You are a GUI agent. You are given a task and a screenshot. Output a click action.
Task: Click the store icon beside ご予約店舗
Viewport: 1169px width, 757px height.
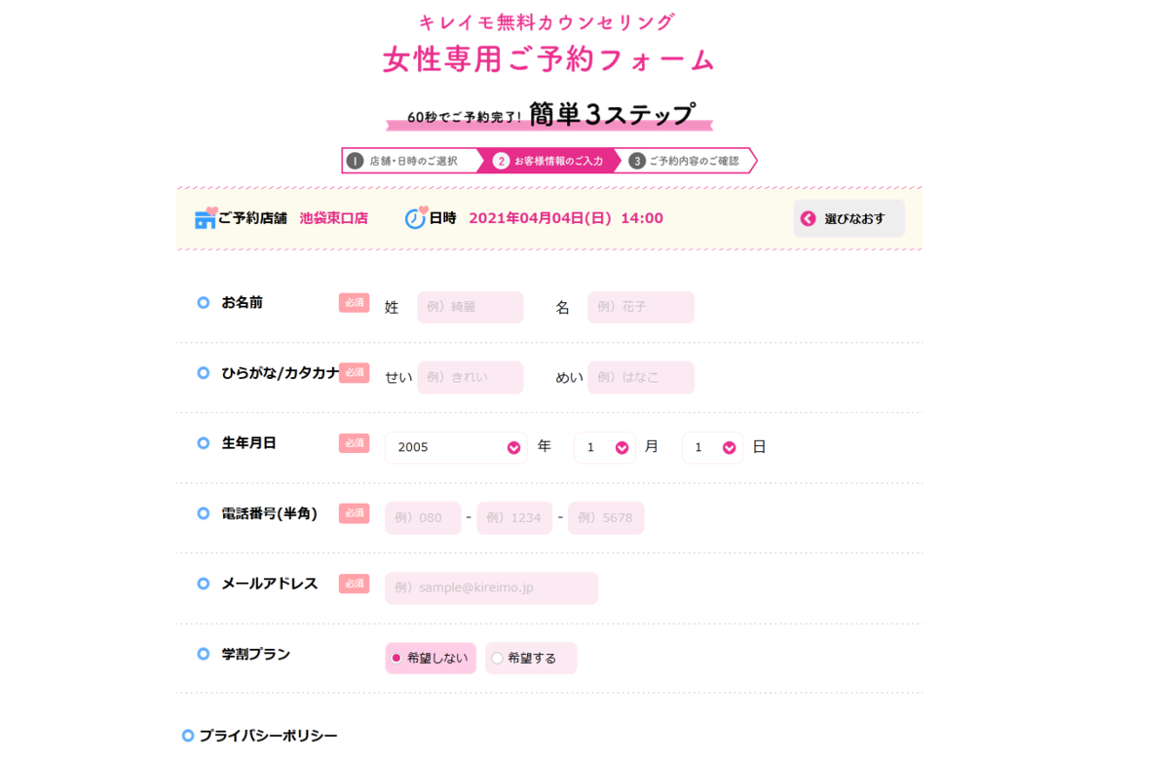[206, 218]
